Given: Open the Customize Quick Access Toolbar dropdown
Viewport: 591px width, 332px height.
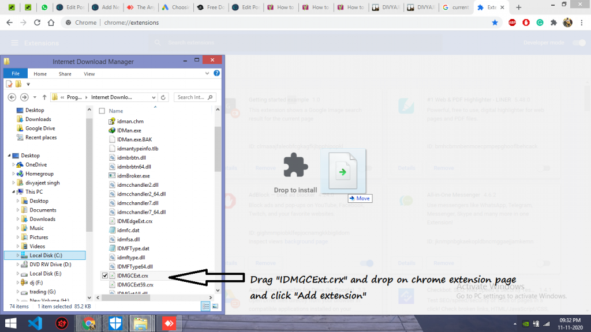Looking at the screenshot, I should (28, 84).
